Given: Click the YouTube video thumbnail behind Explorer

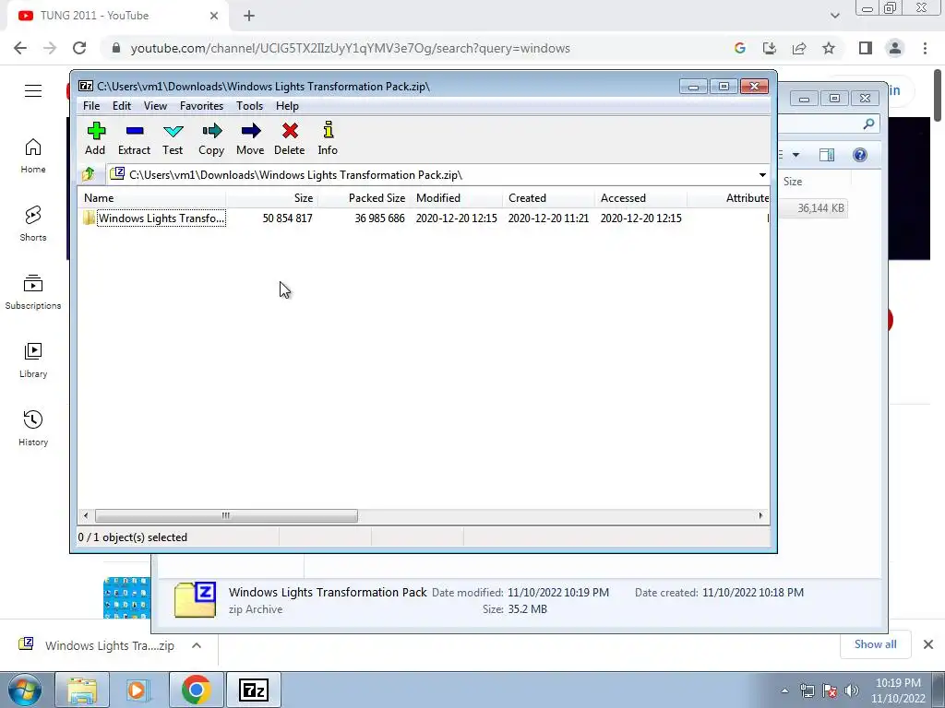Looking at the screenshot, I should (x=126, y=597).
